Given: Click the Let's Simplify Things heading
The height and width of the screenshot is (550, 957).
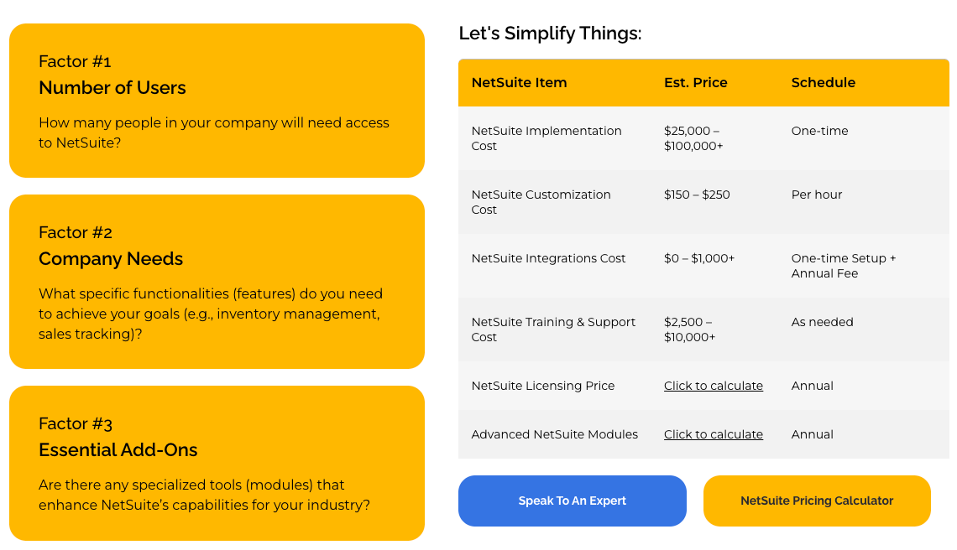Looking at the screenshot, I should click(551, 34).
